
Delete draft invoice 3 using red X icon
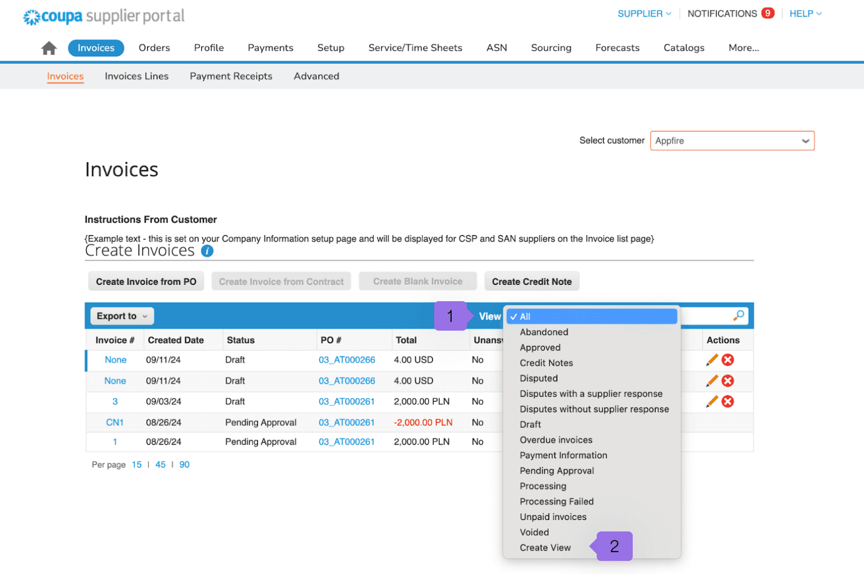[x=728, y=402]
